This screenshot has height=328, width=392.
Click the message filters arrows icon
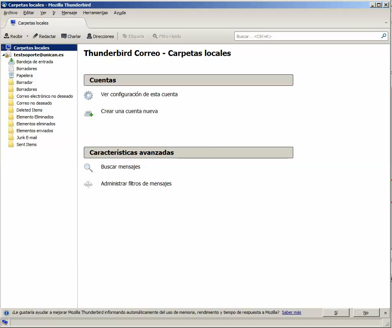click(88, 184)
